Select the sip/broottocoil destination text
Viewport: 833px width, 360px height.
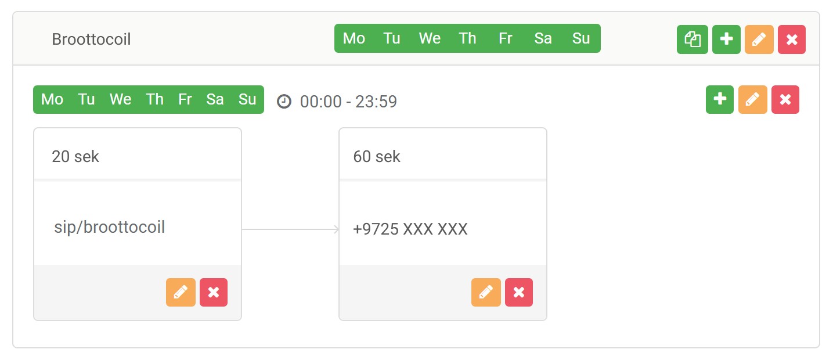[x=109, y=227]
